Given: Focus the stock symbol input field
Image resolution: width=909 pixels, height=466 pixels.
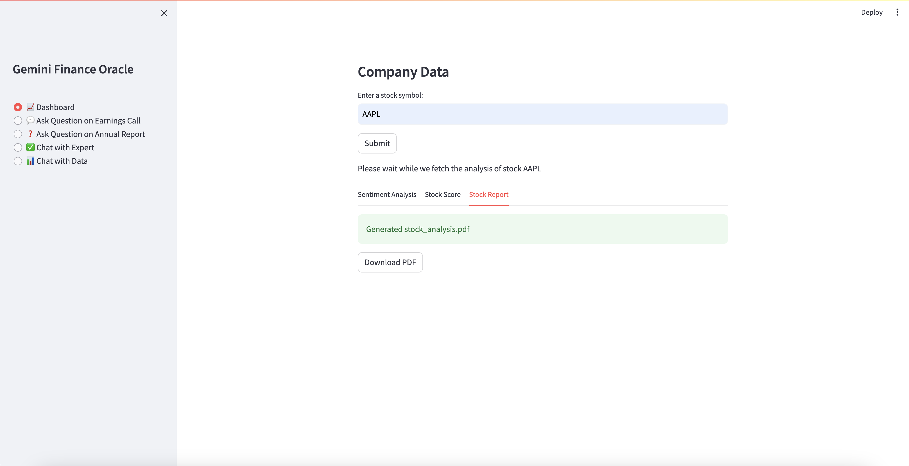Looking at the screenshot, I should click(542, 114).
